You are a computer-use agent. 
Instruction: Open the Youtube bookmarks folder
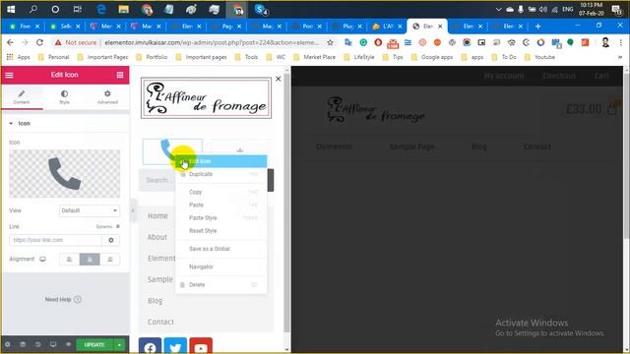click(540, 57)
